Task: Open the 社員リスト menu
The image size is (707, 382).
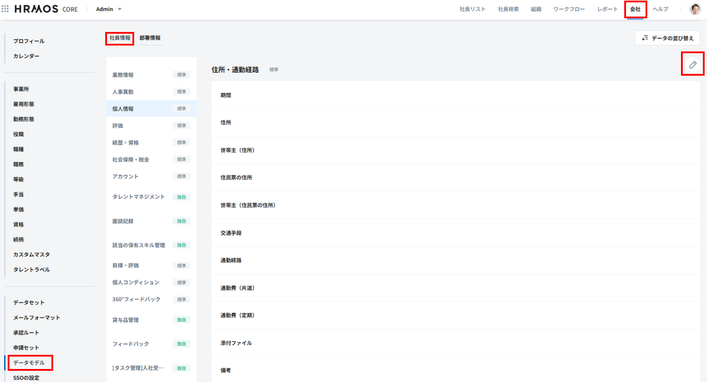Action: point(472,9)
